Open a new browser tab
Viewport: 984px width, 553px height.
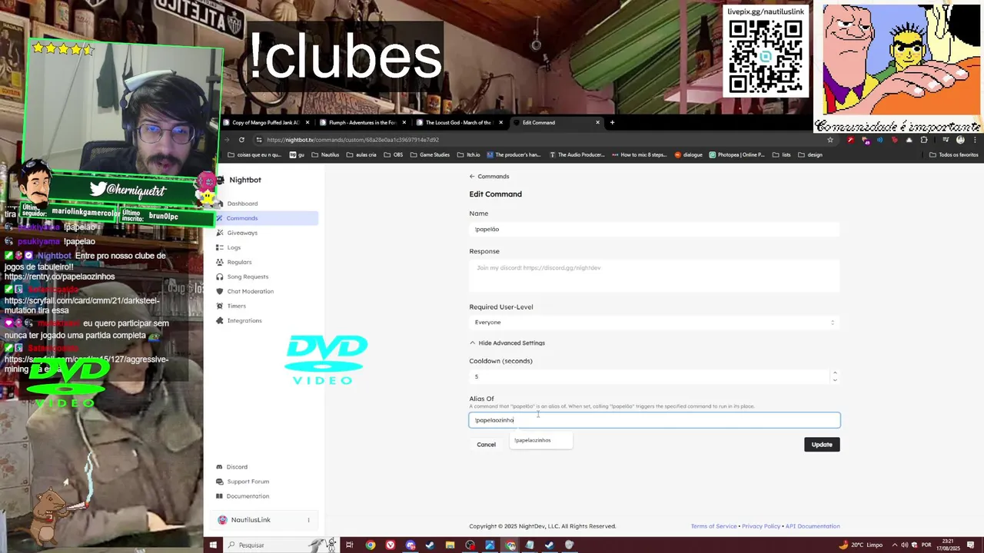pyautogui.click(x=612, y=122)
